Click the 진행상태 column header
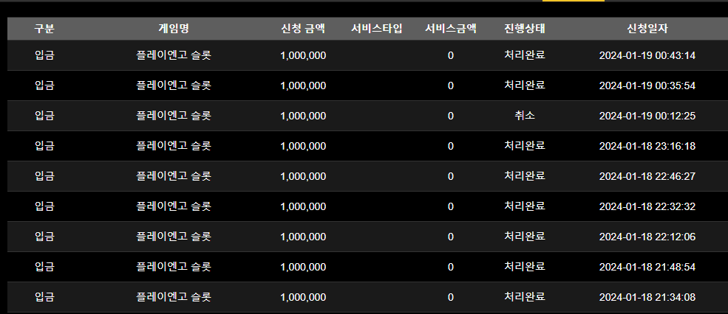Viewport: 728px width, 314px height. point(525,29)
